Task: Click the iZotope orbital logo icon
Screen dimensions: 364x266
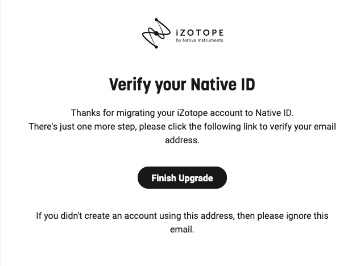Action: point(156,34)
